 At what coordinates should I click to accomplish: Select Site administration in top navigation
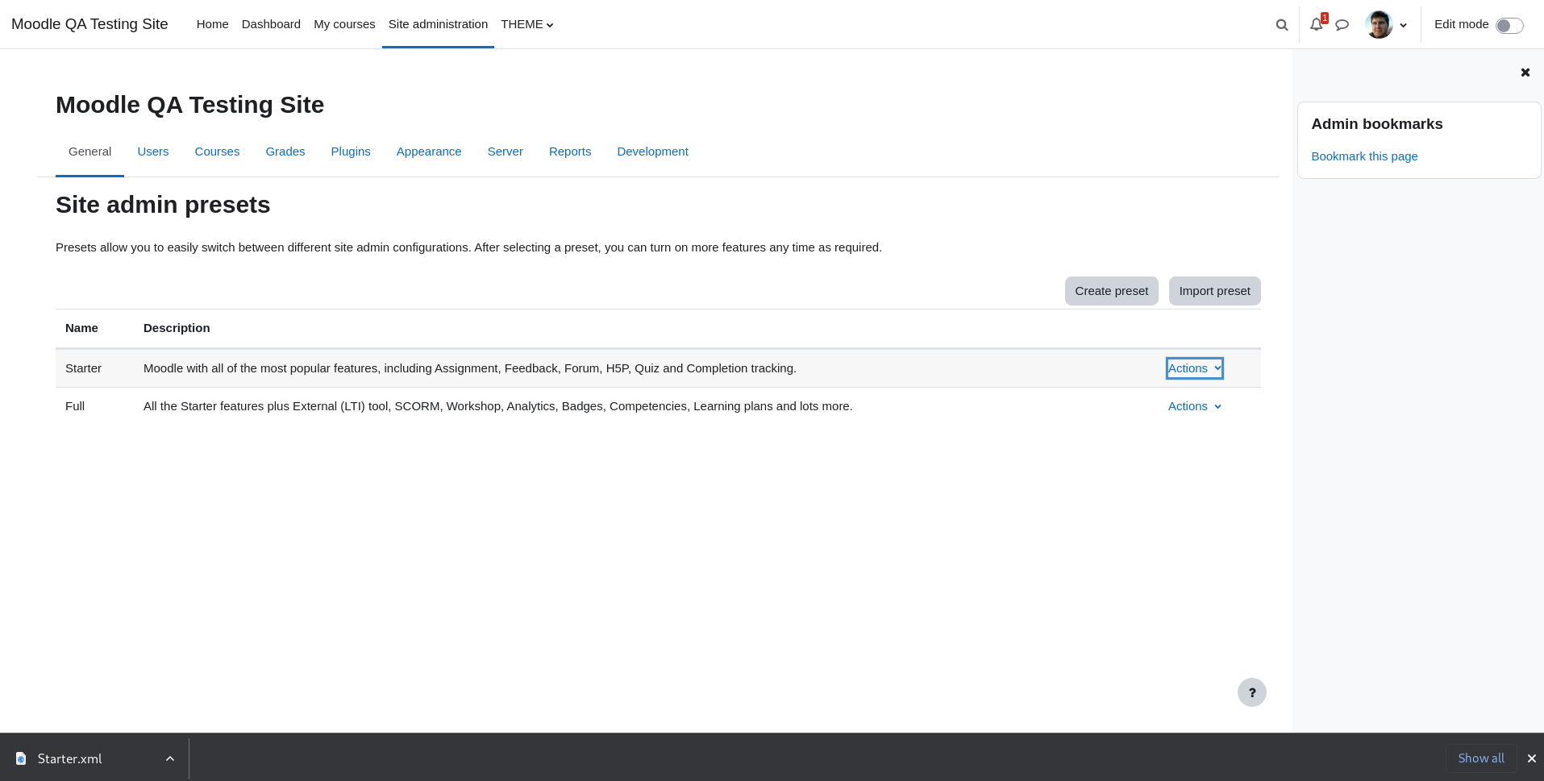click(x=438, y=24)
